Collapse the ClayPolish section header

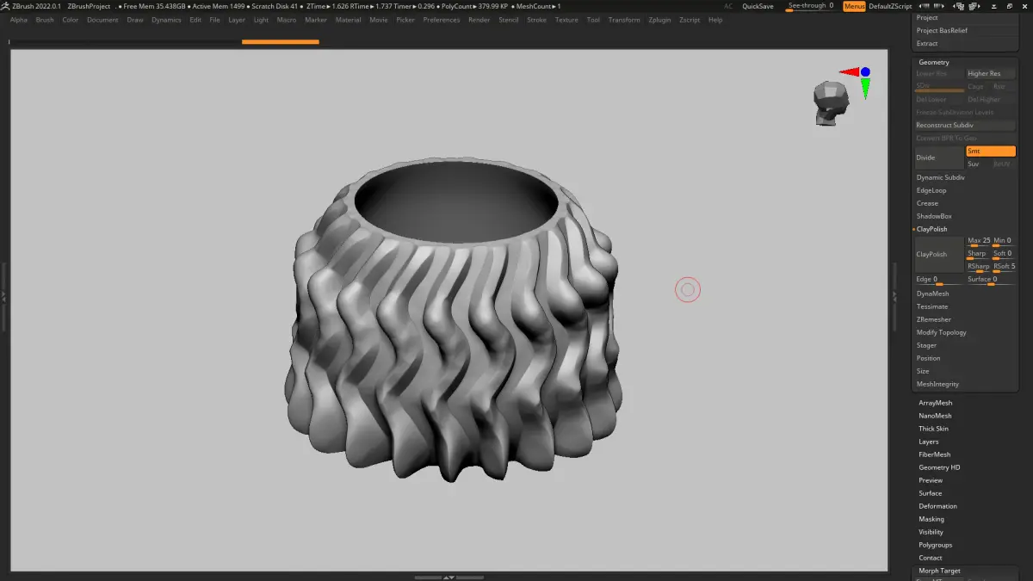pos(931,229)
